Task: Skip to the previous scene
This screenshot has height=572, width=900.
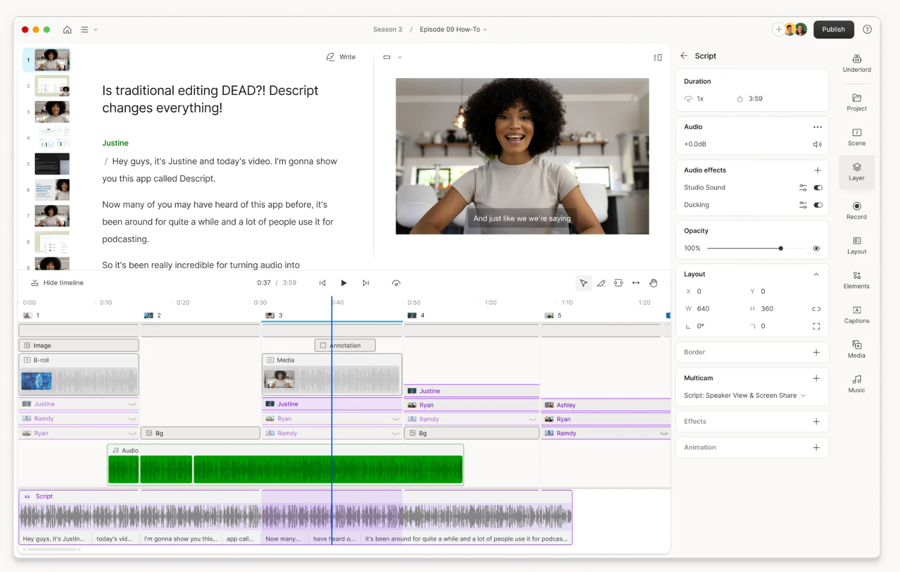Action: pos(323,283)
